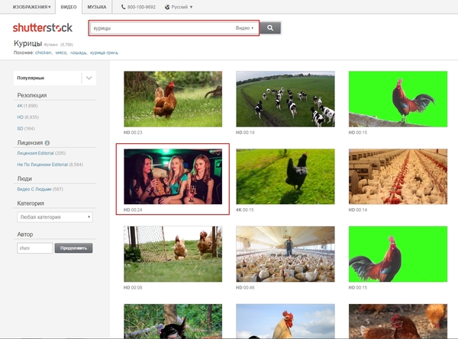Switch to the Музыка tab
This screenshot has width=458, height=339.
[x=97, y=7]
